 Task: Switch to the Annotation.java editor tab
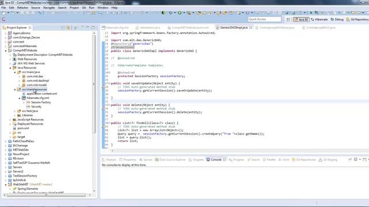[148, 28]
